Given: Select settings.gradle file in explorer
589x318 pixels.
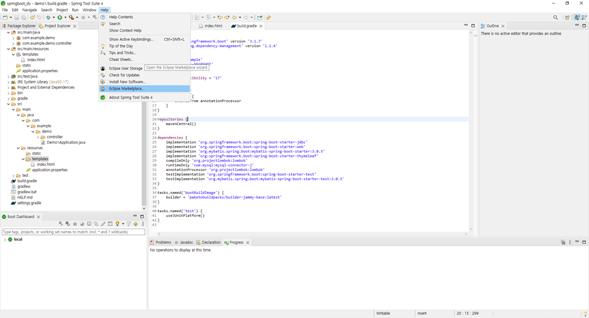Looking at the screenshot, I should click(x=27, y=203).
